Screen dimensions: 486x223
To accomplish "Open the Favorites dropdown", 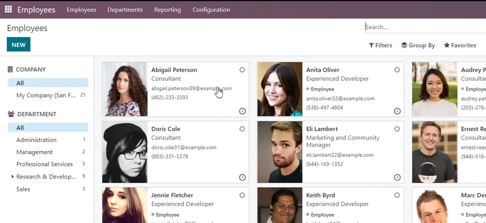I will pos(460,45).
